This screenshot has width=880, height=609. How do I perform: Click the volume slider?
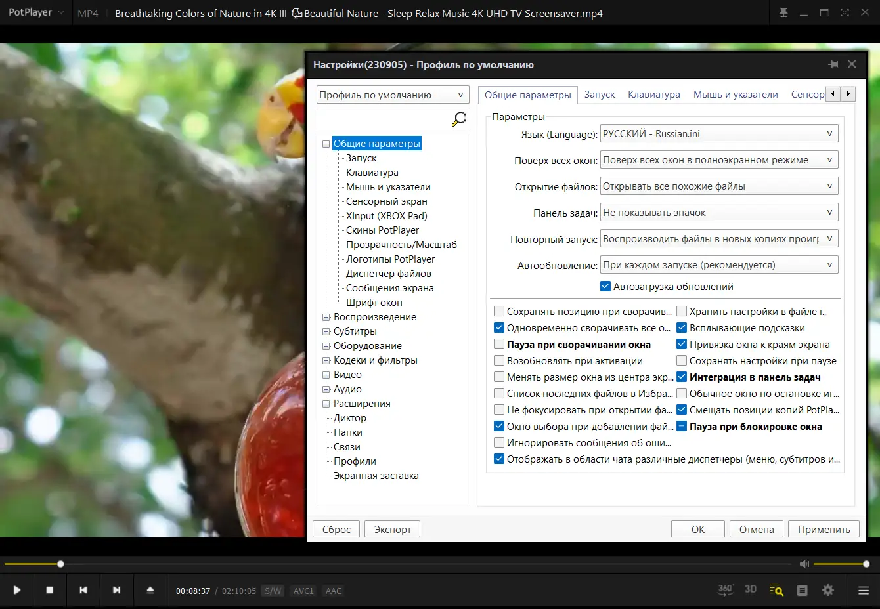click(841, 564)
